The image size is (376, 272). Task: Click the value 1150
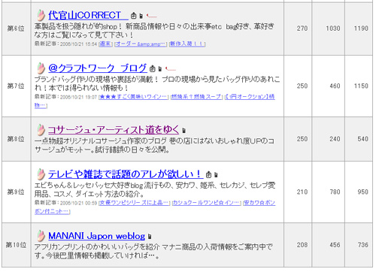[361, 86]
